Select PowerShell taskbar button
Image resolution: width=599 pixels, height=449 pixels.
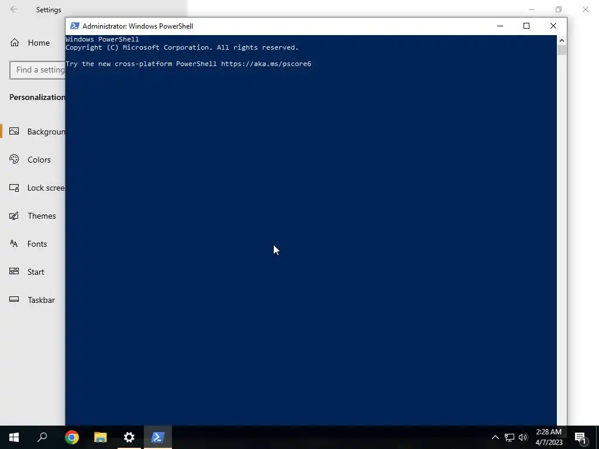[158, 437]
